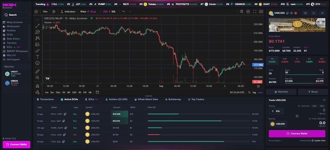Open chart settings gear
Viewport: 330px width, 150px height.
(x=248, y=12)
